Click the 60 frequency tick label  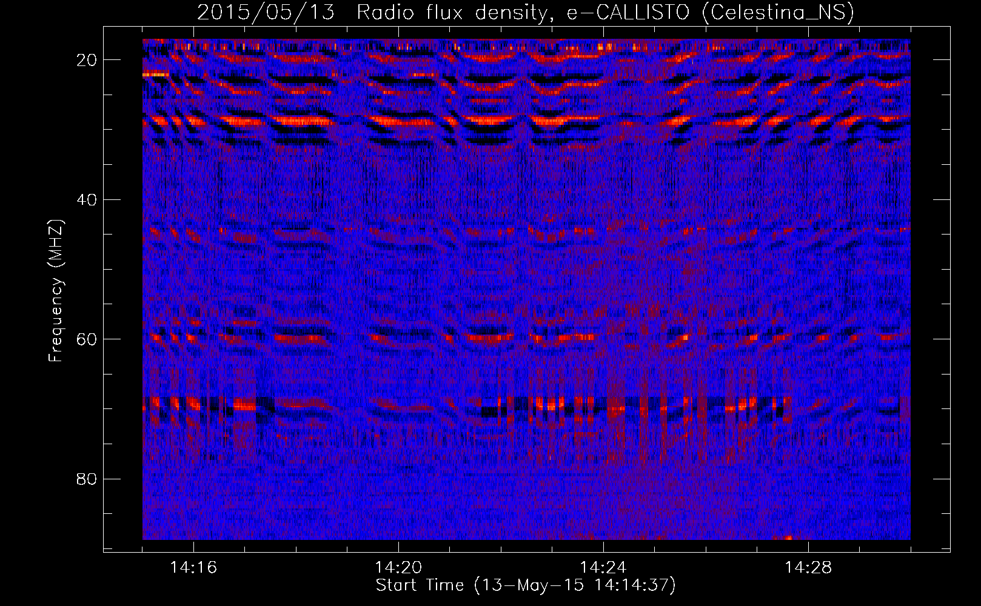[x=87, y=339]
